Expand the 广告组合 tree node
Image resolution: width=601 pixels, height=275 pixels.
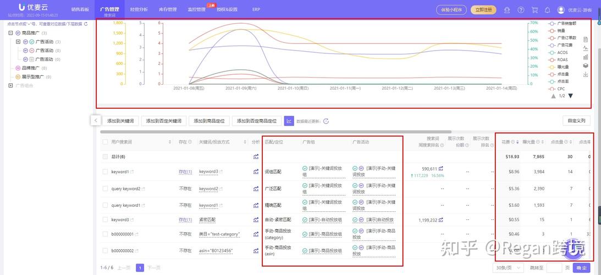(x=10, y=86)
